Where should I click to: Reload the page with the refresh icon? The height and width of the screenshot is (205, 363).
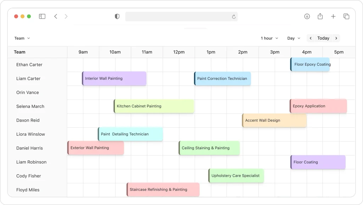tap(234, 17)
